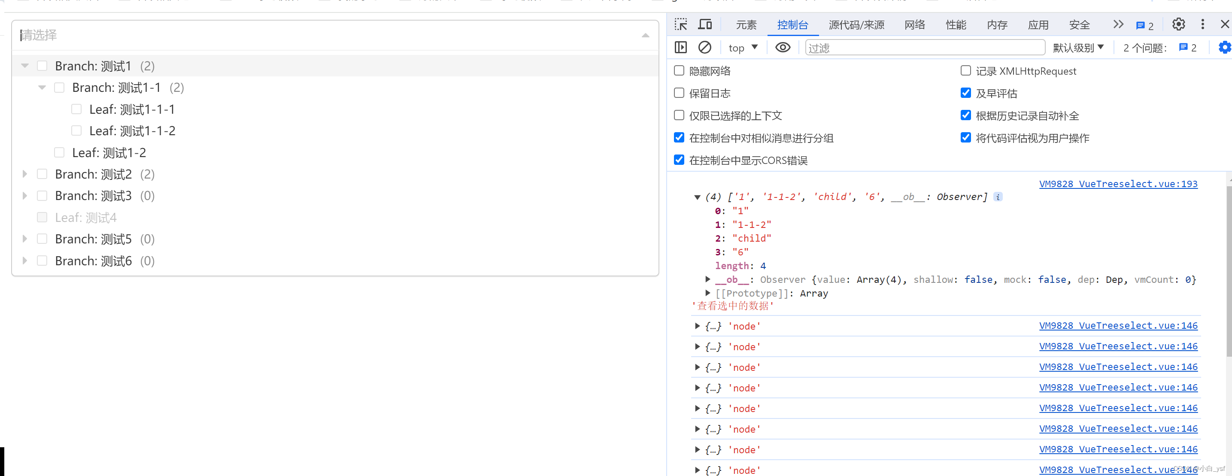Expand the Branch: 测试6 node
1232x476 pixels.
click(x=25, y=261)
